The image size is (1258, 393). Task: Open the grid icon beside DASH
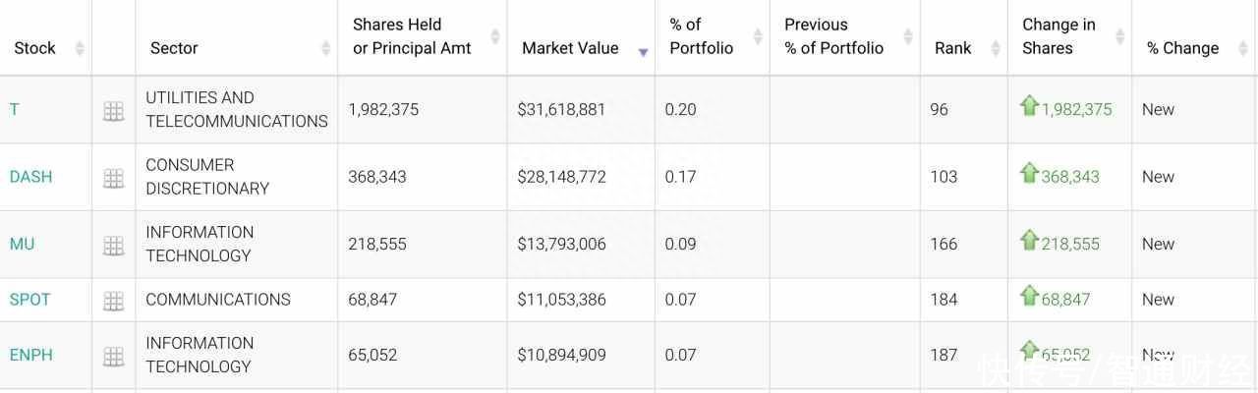click(x=114, y=178)
